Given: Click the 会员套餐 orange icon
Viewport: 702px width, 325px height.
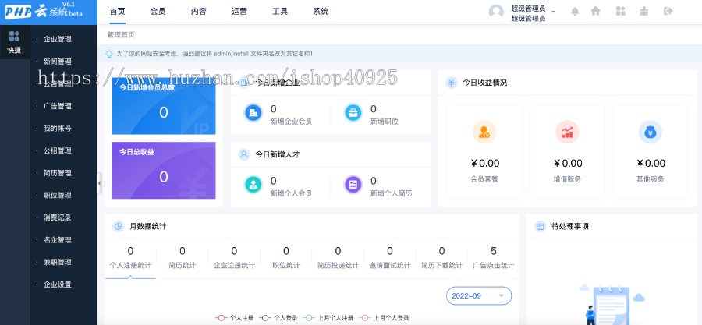Looking at the screenshot, I should (x=484, y=132).
